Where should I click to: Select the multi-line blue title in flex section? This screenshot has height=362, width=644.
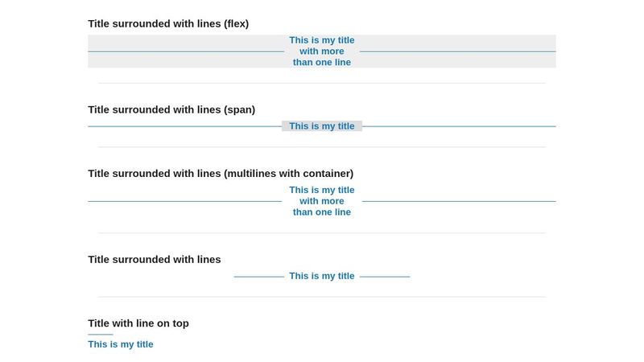pyautogui.click(x=321, y=51)
